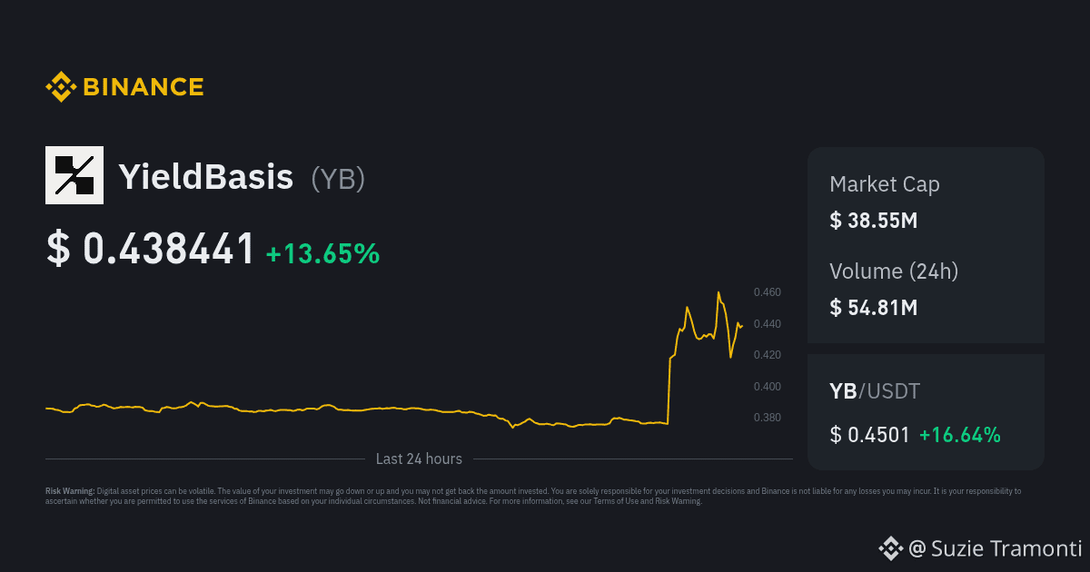Click the Risk Warning disclaimer text
Image resolution: width=1090 pixels, height=572 pixels.
pos(533,496)
